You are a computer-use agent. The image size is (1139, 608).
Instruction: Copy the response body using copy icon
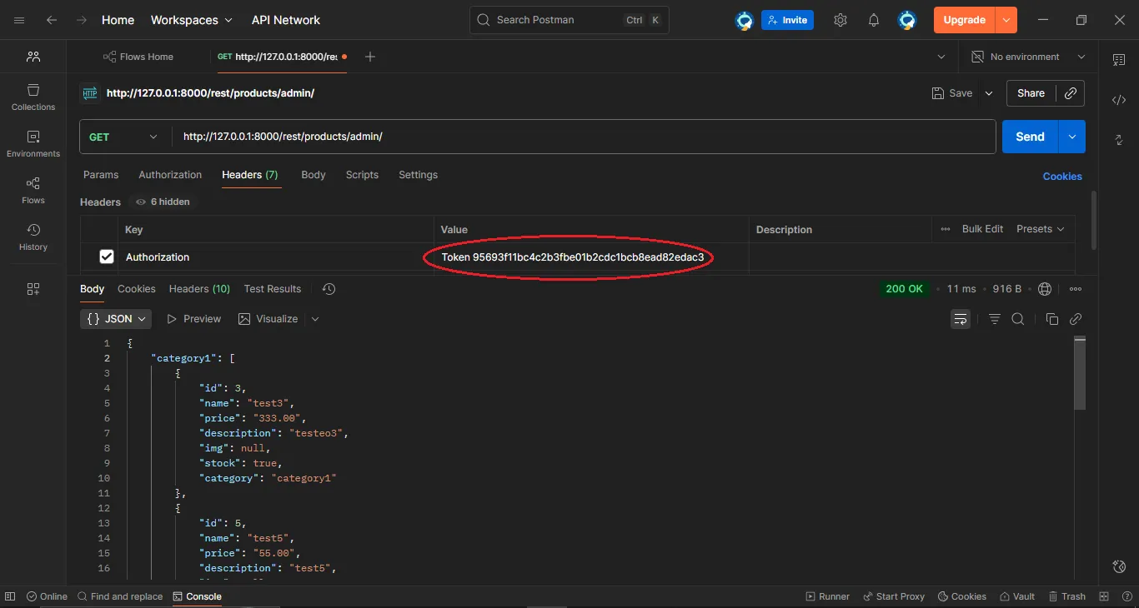pos(1051,319)
